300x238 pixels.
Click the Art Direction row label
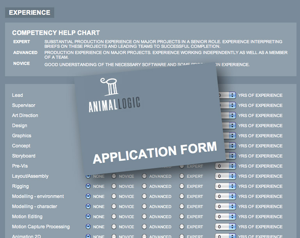[25, 115]
